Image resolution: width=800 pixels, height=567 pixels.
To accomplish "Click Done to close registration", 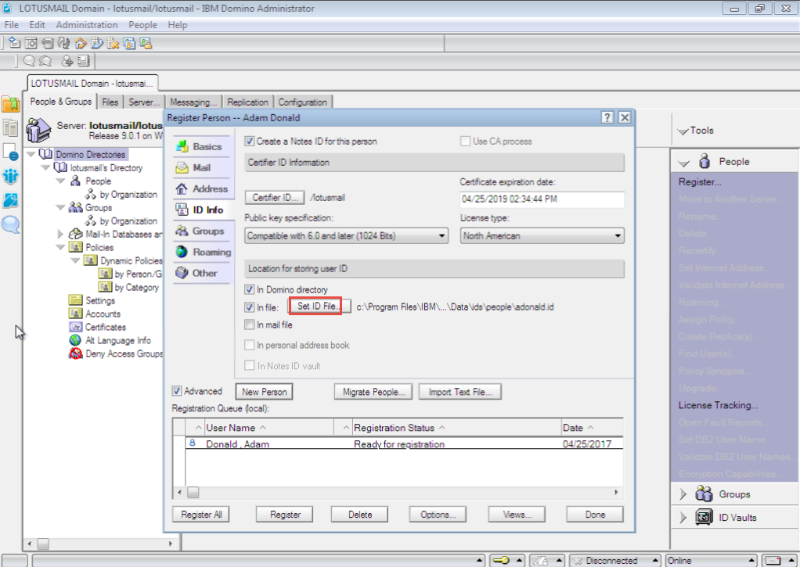I will click(x=595, y=515).
